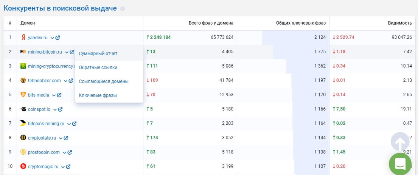Expand dropdown chevron next to prostocoin.com
418x175 pixels.
point(64,152)
